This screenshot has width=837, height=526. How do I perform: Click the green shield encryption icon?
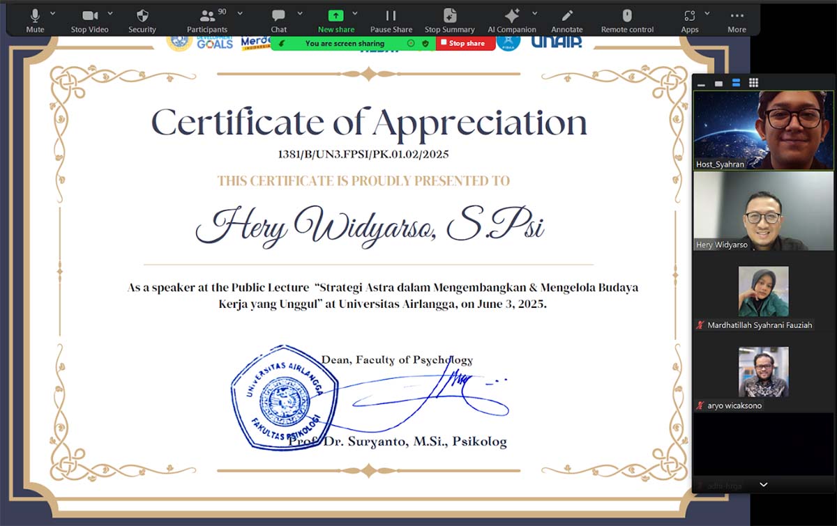click(x=424, y=43)
